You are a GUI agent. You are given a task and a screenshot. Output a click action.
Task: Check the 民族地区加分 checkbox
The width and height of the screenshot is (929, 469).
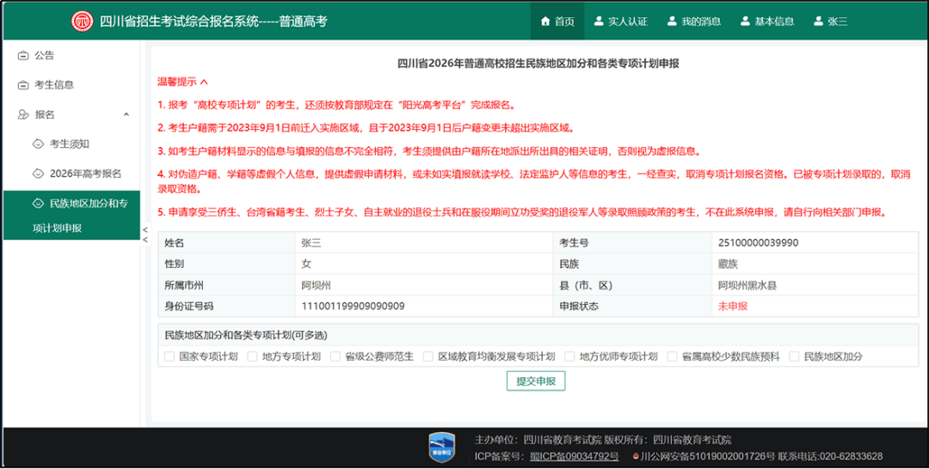tap(794, 356)
